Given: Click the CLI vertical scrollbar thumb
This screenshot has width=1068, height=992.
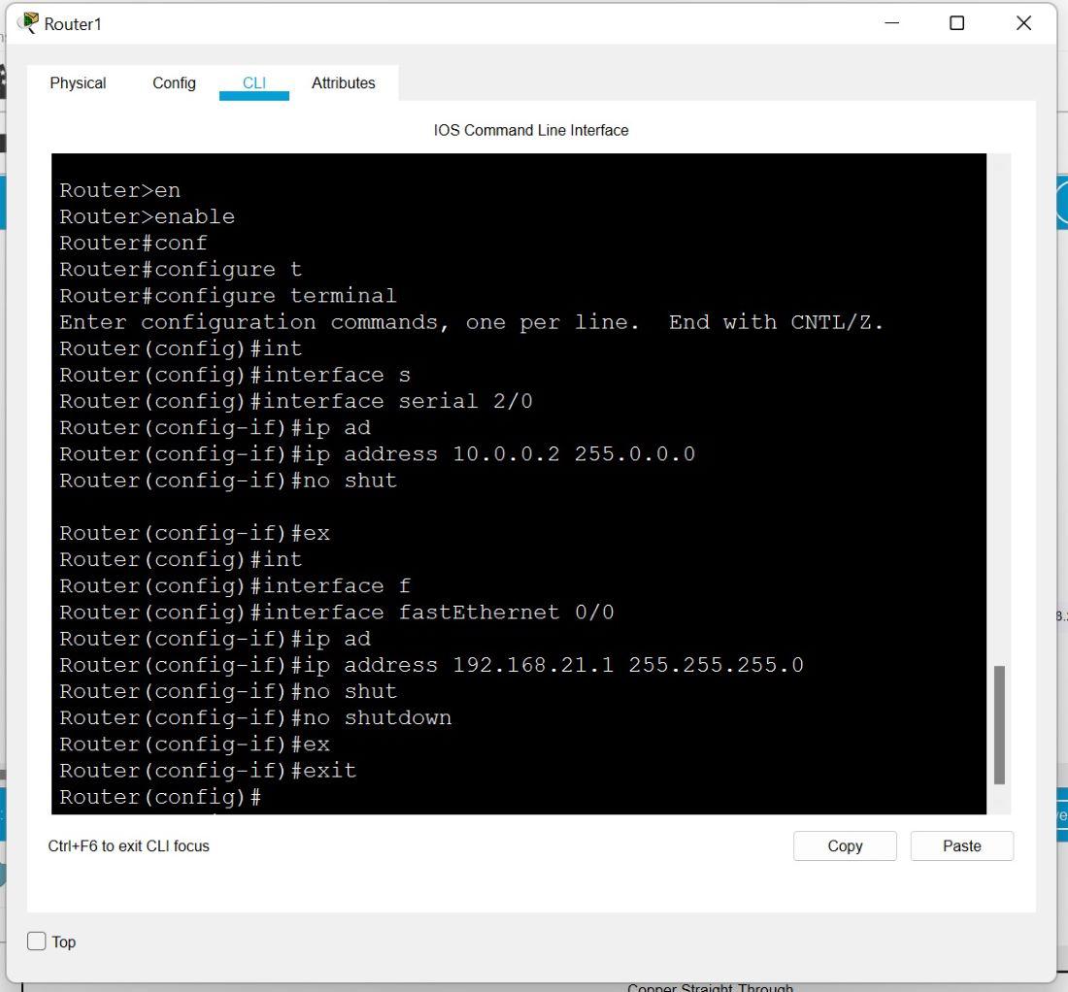Looking at the screenshot, I should click(x=999, y=724).
